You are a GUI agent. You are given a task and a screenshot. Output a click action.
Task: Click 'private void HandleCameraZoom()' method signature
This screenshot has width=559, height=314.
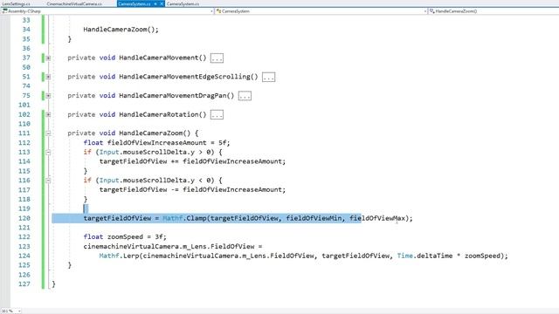[129, 133]
